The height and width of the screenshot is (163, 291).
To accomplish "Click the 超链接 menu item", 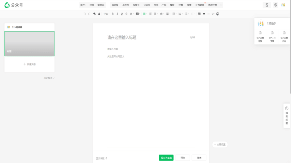I will pos(115,5).
